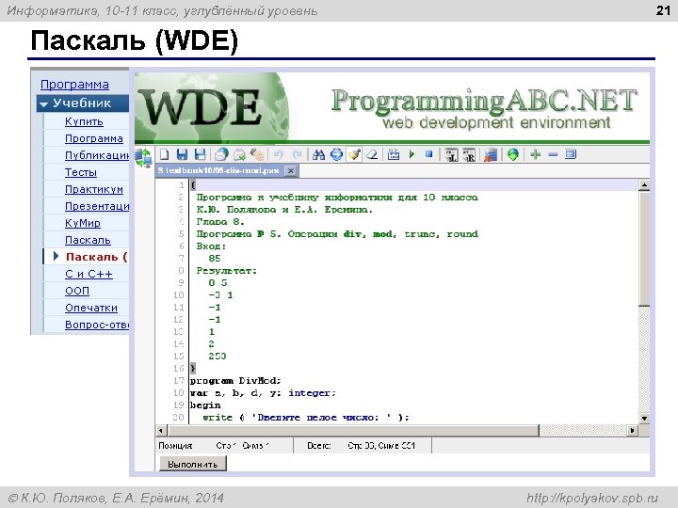Click the editor vertical scrollbar up arrow
678x508 pixels.
coord(644,185)
